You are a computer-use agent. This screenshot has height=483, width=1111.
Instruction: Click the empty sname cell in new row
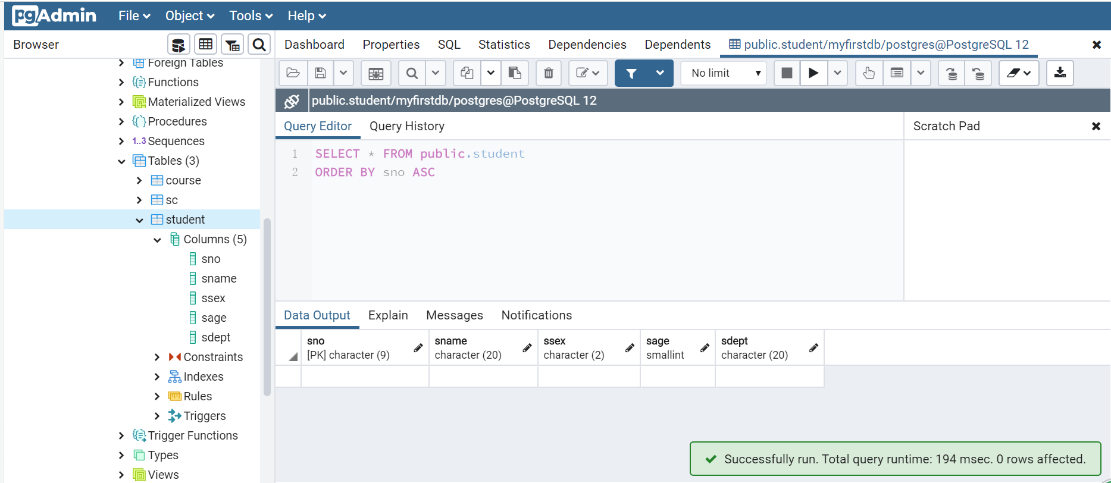click(x=483, y=377)
